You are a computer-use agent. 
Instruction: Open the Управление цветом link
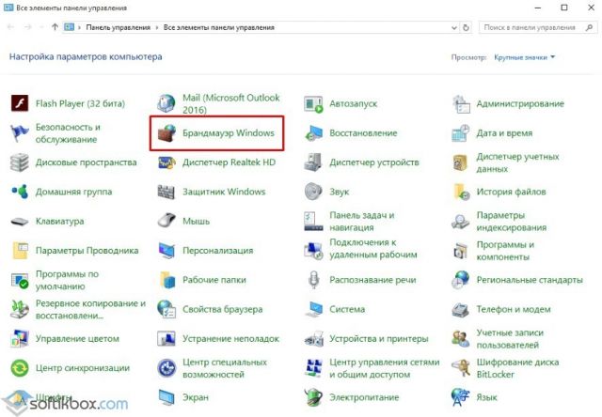click(77, 339)
